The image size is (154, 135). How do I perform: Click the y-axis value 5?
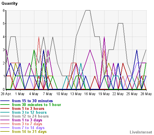(x=4, y=24)
